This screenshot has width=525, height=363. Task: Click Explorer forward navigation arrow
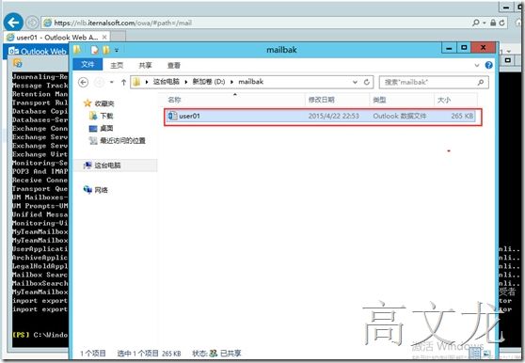(99, 82)
